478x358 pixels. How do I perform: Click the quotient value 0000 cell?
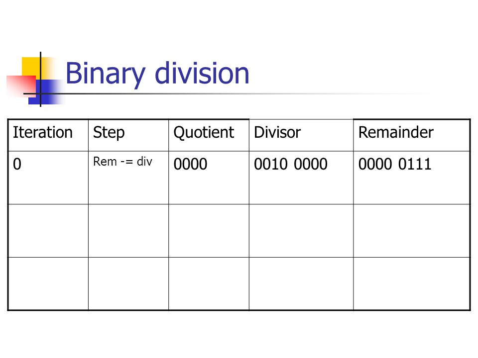(209, 178)
